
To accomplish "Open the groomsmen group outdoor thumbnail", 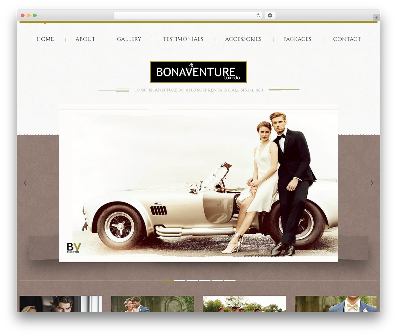I will [x=244, y=304].
